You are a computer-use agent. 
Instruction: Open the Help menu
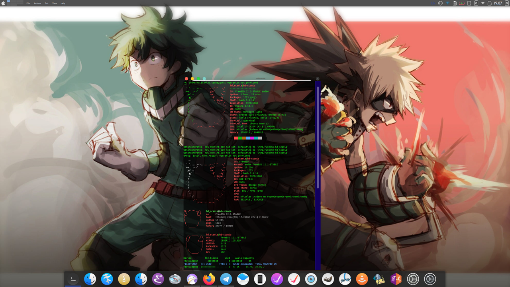click(x=63, y=3)
